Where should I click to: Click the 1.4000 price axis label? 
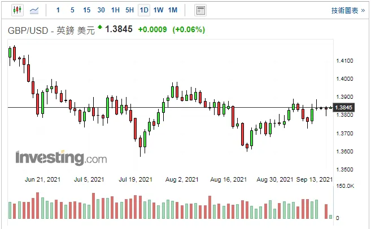pyautogui.click(x=344, y=79)
